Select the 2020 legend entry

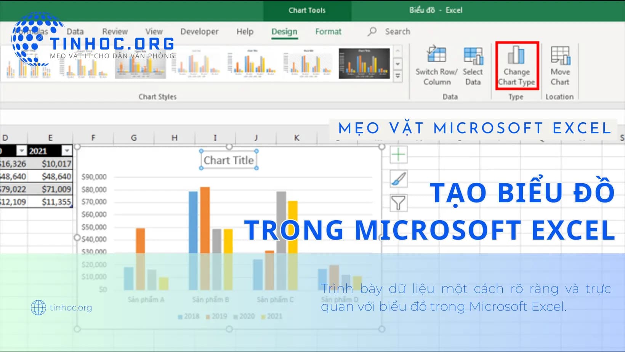click(244, 316)
